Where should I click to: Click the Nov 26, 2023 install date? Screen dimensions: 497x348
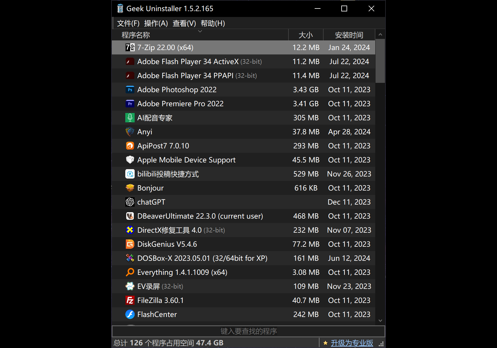click(349, 174)
